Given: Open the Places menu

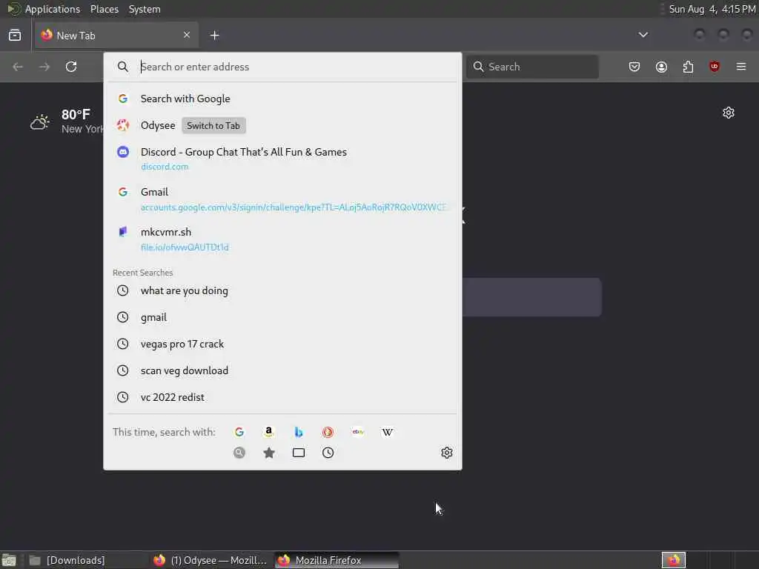Looking at the screenshot, I should 104,9.
